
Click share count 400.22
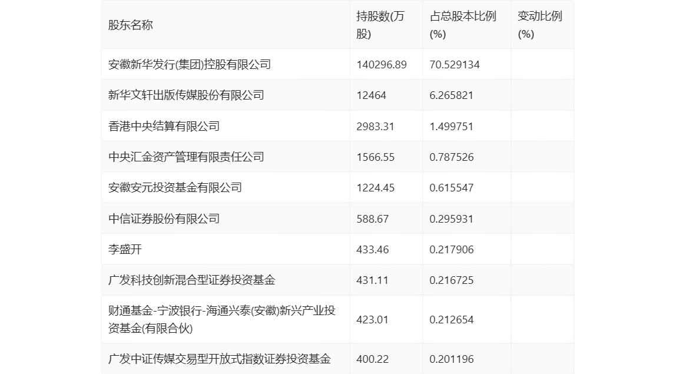pyautogui.click(x=373, y=359)
